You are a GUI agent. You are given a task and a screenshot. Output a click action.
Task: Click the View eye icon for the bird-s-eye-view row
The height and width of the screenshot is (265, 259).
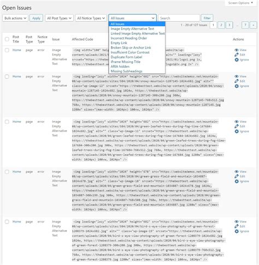coord(237,221)
